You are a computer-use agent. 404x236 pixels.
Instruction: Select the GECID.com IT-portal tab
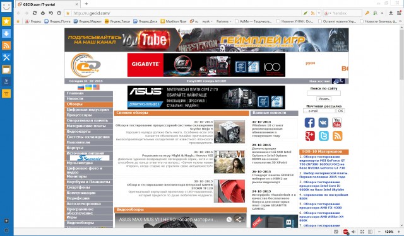coord(48,4)
